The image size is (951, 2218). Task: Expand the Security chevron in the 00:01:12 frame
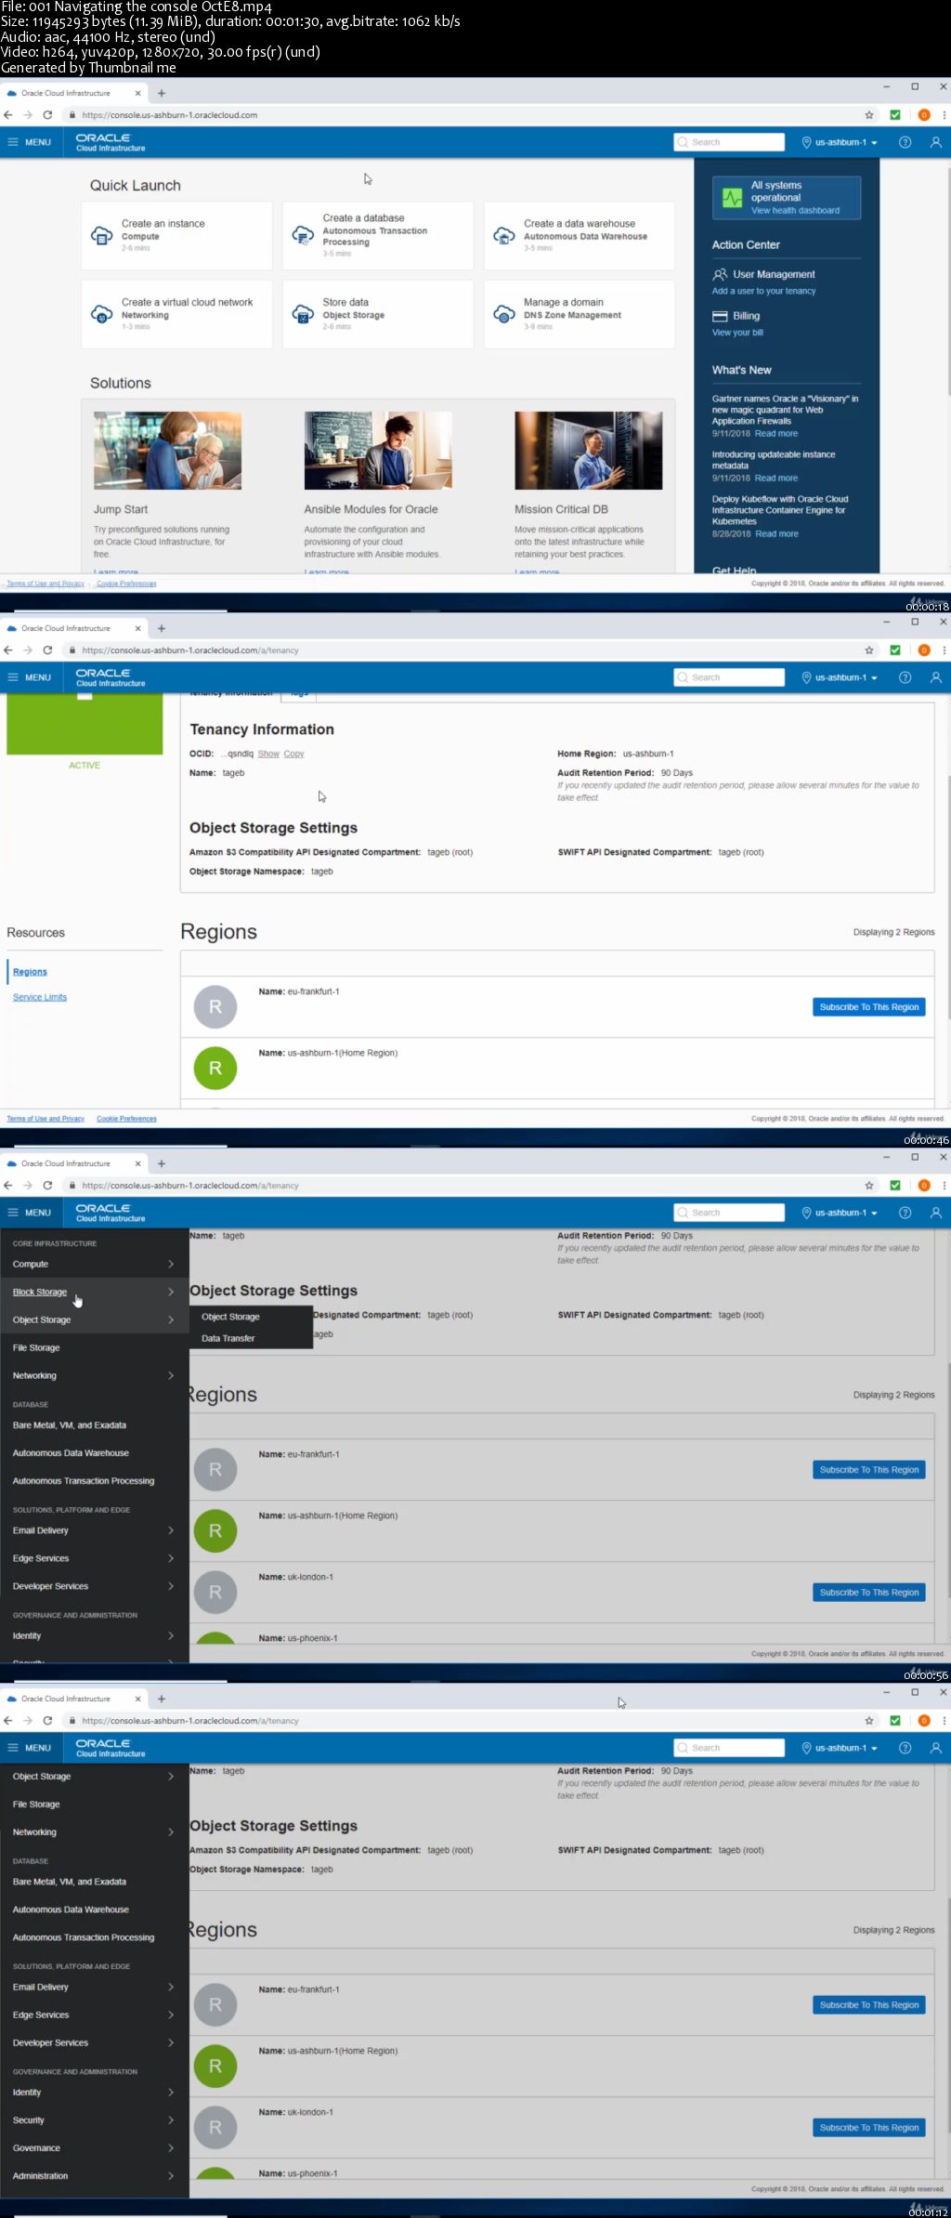pyautogui.click(x=171, y=2120)
